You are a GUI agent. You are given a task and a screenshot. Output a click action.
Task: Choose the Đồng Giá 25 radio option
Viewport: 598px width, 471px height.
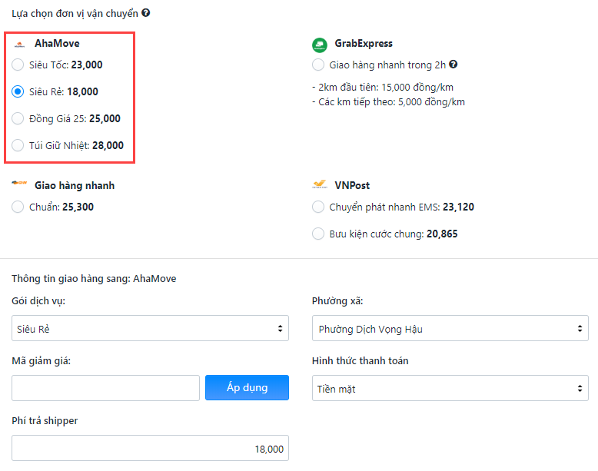[x=18, y=118]
